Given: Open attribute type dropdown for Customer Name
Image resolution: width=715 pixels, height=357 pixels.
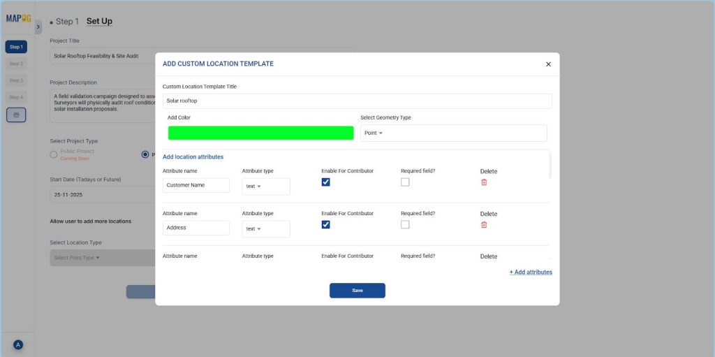Looking at the screenshot, I should tap(266, 187).
